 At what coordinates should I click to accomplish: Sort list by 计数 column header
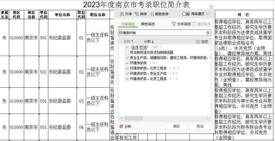[148, 42]
